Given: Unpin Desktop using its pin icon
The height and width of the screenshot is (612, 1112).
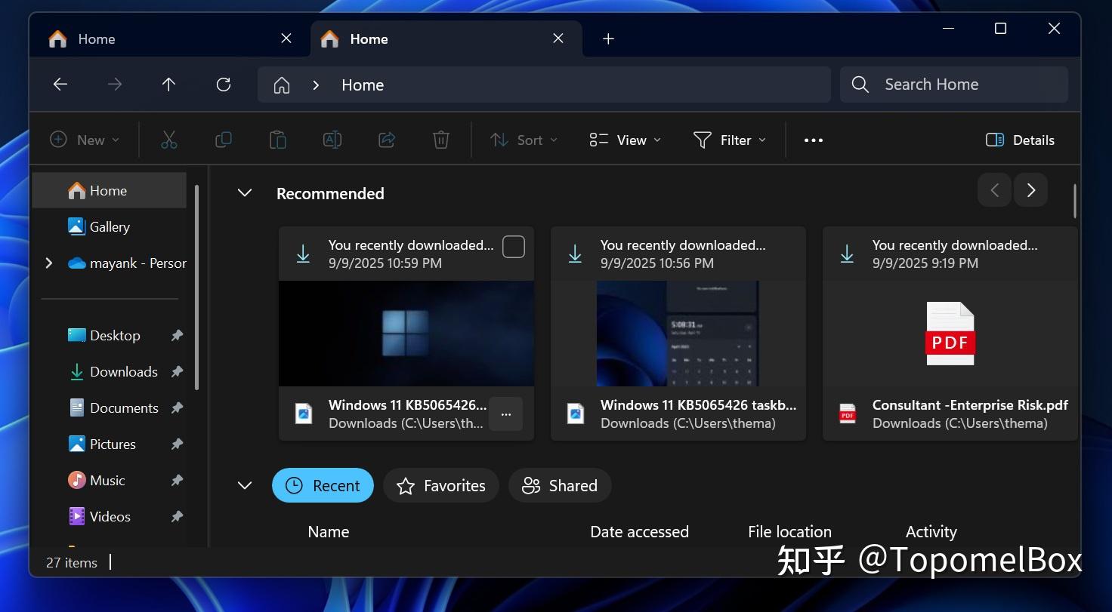Looking at the screenshot, I should click(x=177, y=335).
